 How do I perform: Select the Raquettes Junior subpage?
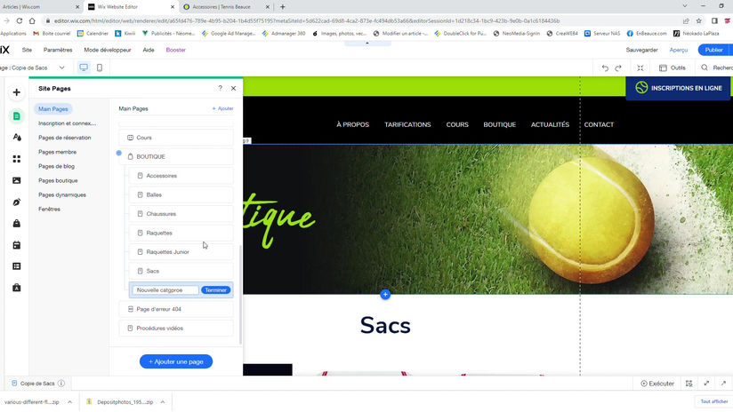(x=181, y=252)
